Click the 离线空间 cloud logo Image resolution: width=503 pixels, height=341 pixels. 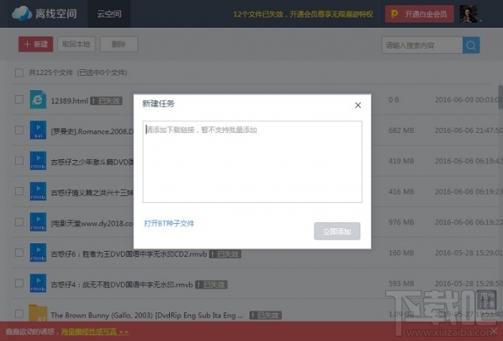[45, 13]
